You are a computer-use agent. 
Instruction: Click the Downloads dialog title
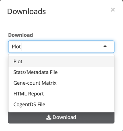click(26, 11)
